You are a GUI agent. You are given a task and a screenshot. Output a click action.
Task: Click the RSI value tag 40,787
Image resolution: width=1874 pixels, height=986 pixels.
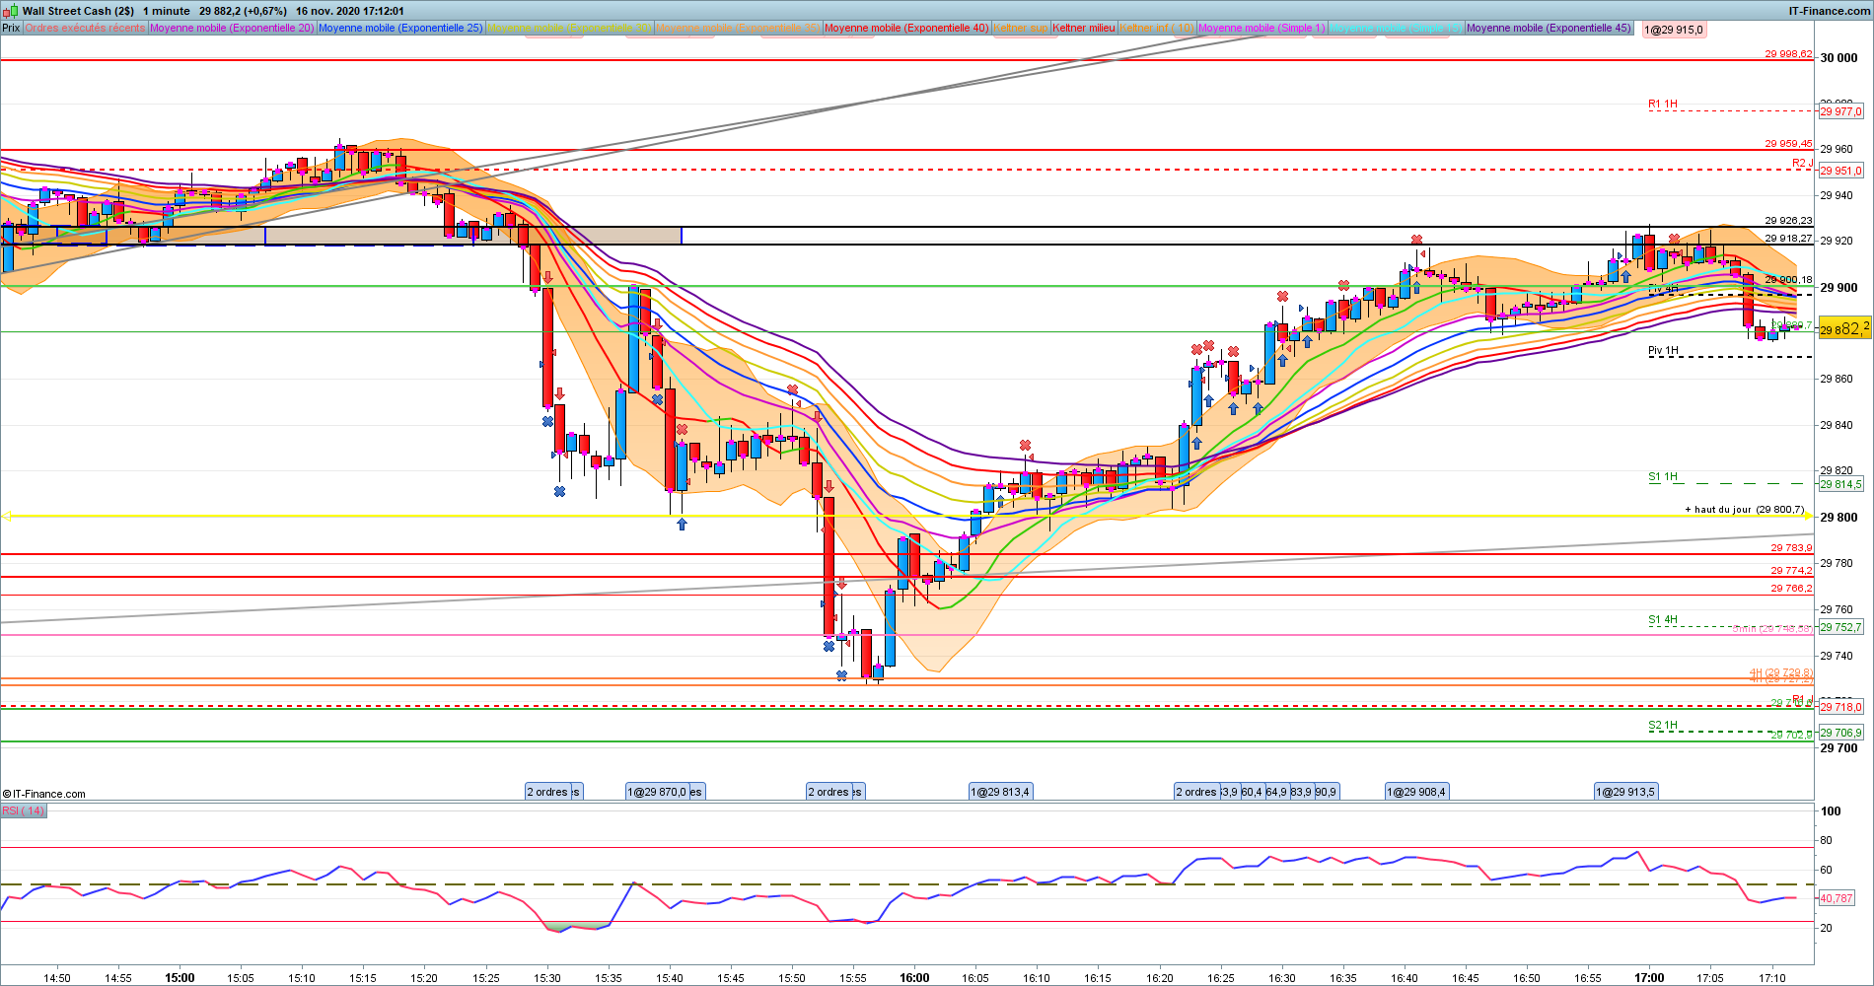1837,898
